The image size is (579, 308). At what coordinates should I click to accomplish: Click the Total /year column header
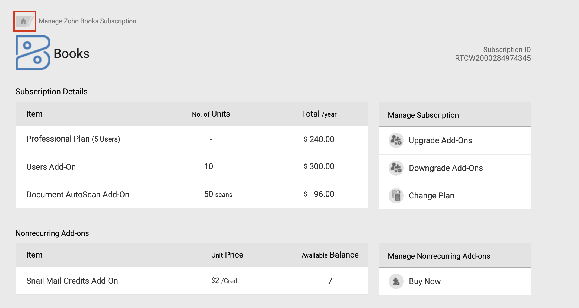click(319, 114)
